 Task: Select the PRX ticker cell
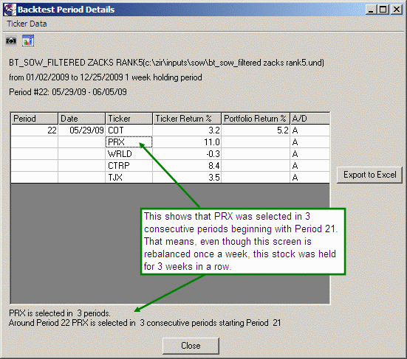point(129,142)
